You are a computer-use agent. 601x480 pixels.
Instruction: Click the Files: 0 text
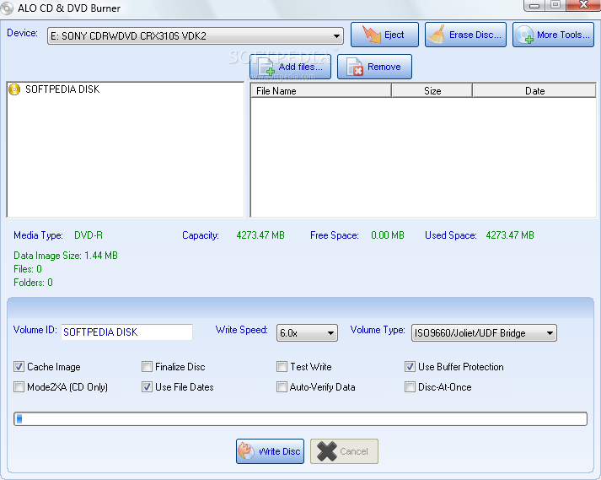(28, 269)
